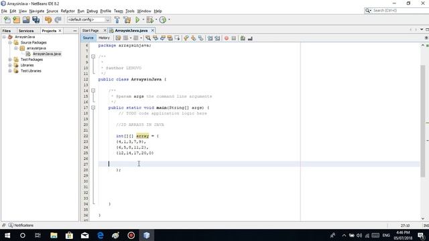This screenshot has height=241, width=429.
Task: Click the Find Next Occurrence editor icon
Action: (163, 38)
